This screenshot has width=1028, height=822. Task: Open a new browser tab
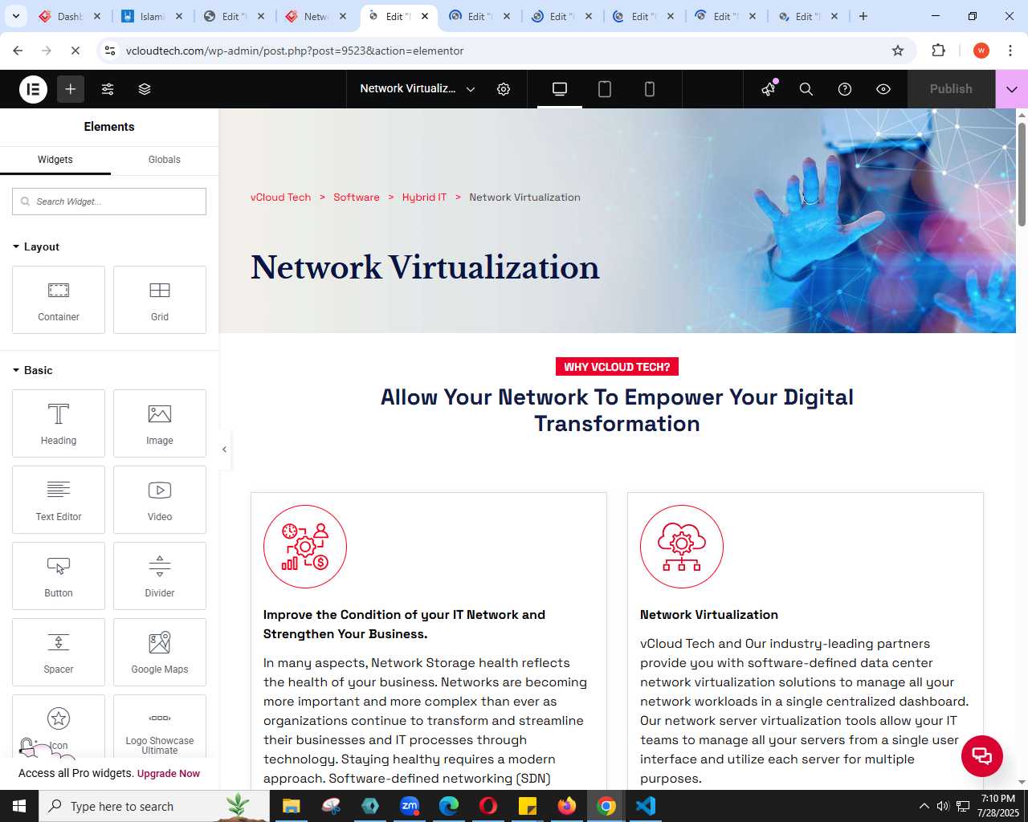863,16
